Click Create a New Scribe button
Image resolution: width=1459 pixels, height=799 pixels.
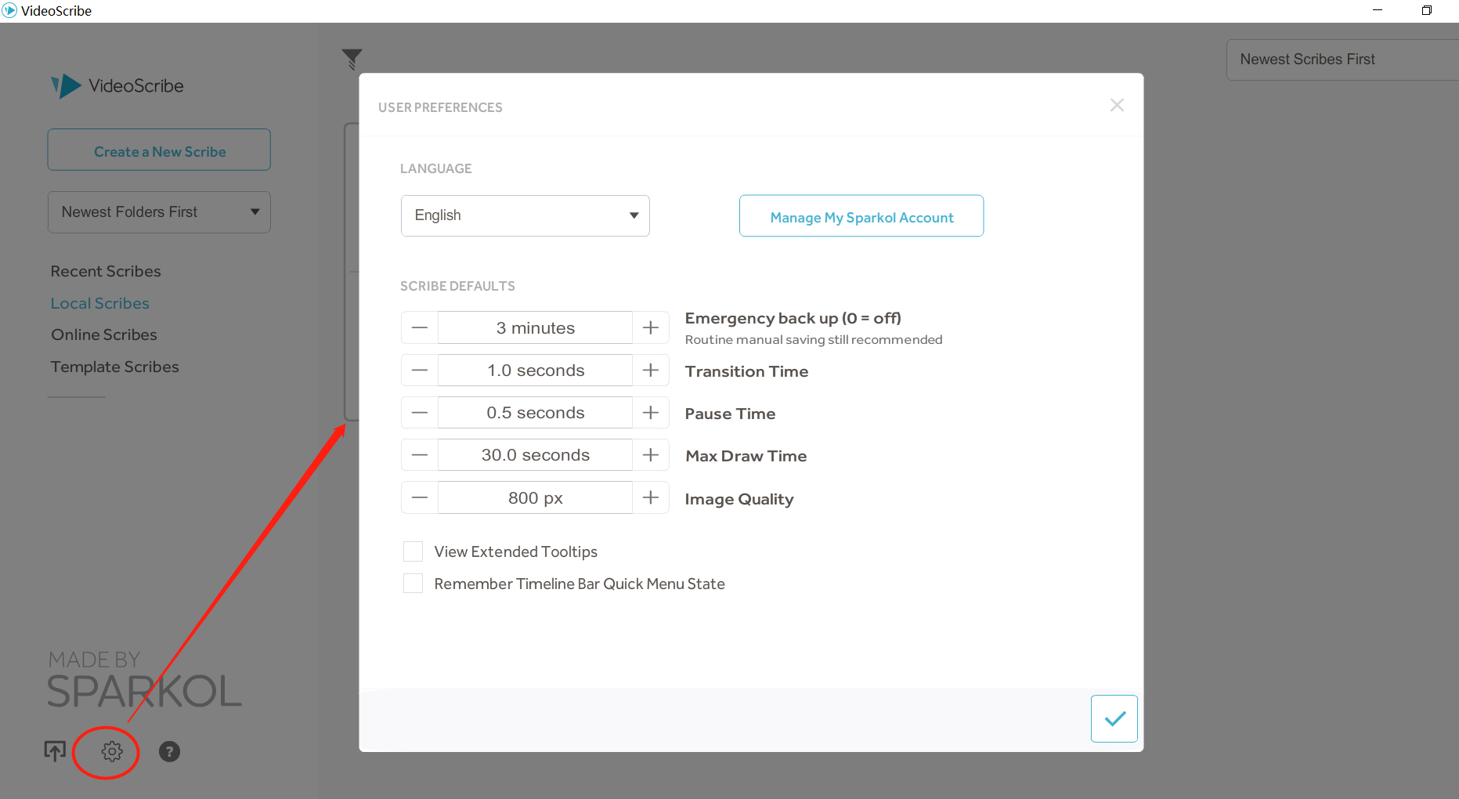(159, 150)
